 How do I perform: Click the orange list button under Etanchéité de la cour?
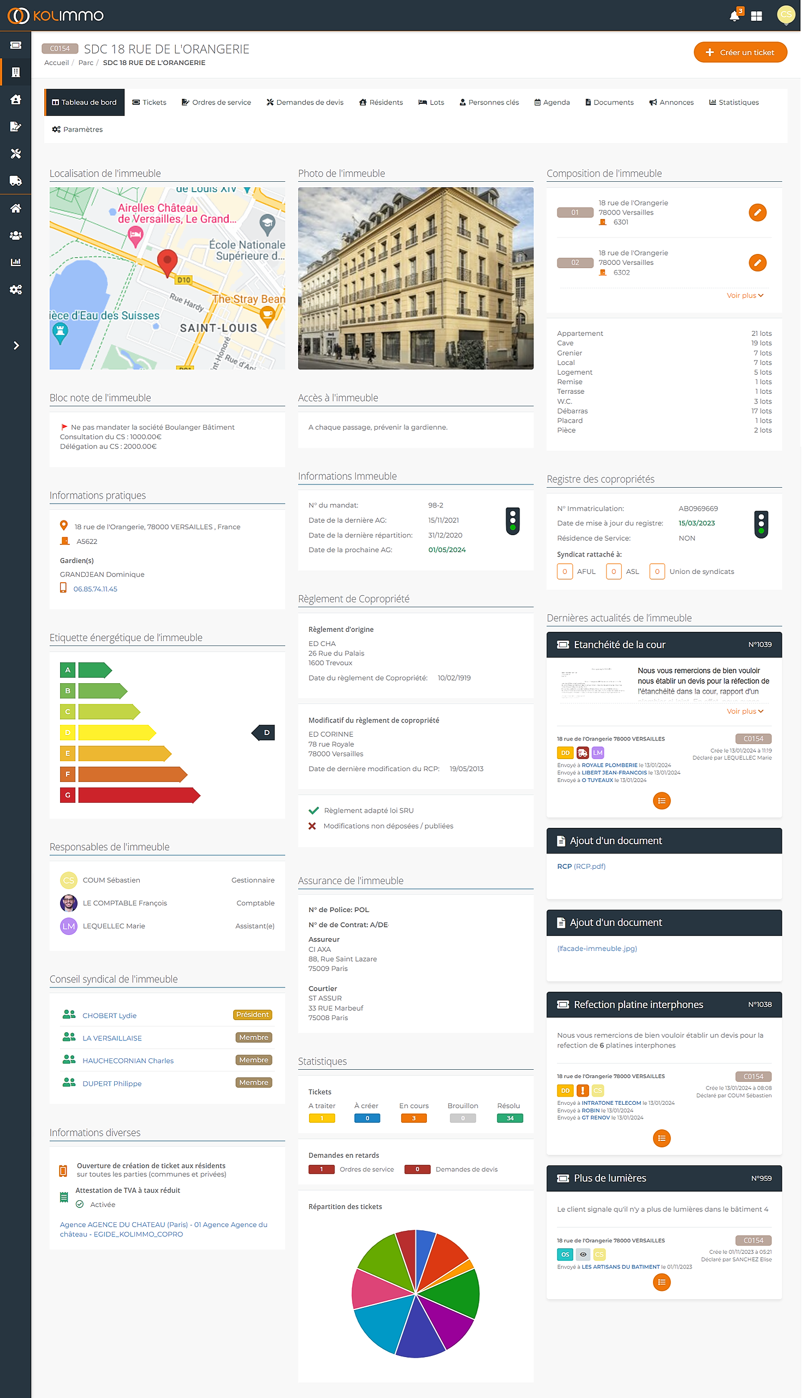pos(662,801)
